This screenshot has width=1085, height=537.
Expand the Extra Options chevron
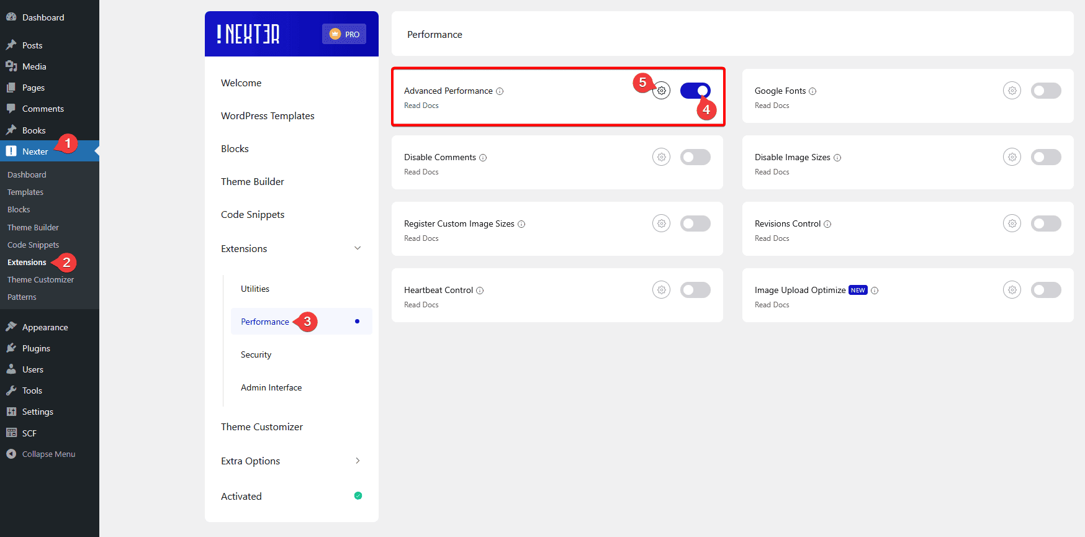pyautogui.click(x=358, y=461)
